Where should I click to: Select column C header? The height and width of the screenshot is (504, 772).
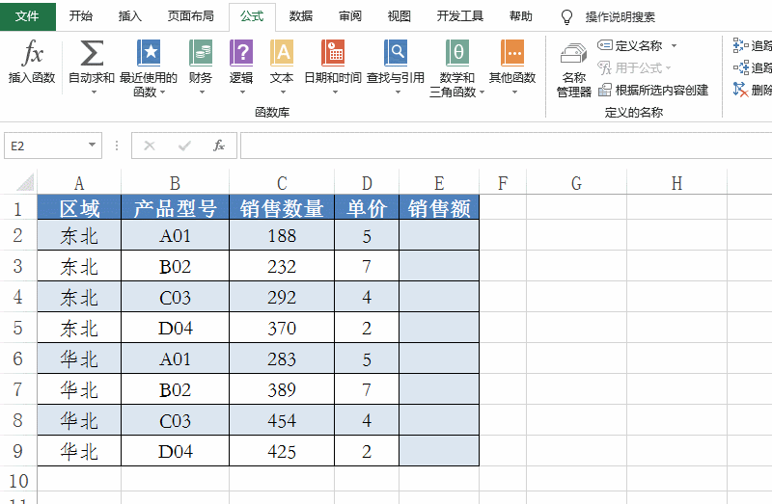coord(282,183)
